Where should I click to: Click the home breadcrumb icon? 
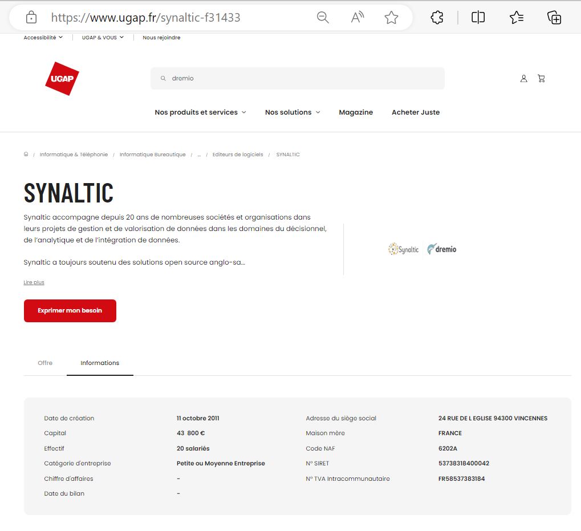click(x=26, y=155)
